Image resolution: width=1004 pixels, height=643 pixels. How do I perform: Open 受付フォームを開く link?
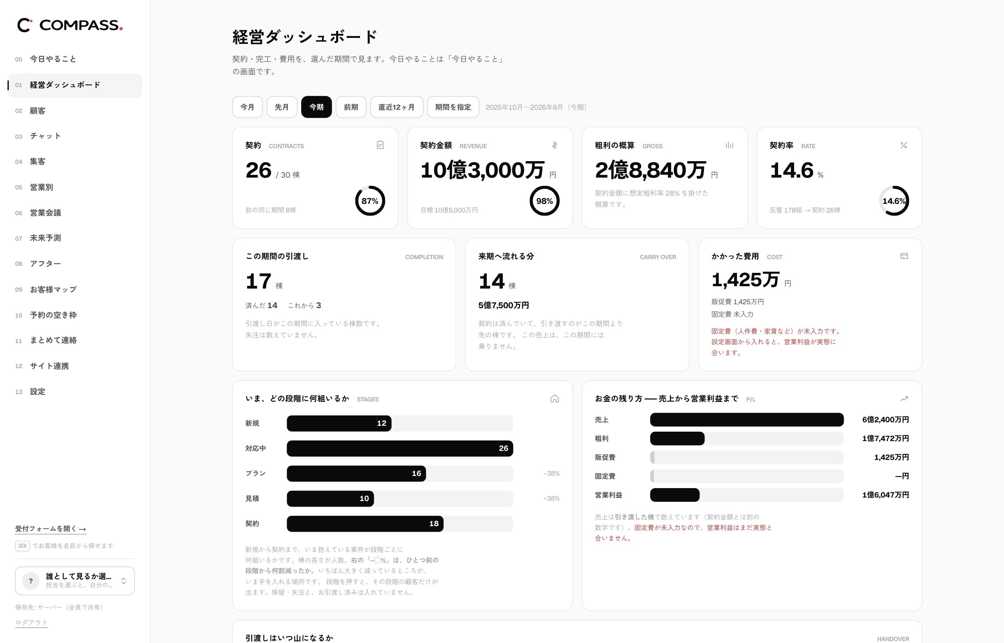coord(51,529)
